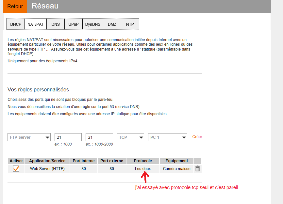Switch to the DMZ tab

click(x=112, y=24)
